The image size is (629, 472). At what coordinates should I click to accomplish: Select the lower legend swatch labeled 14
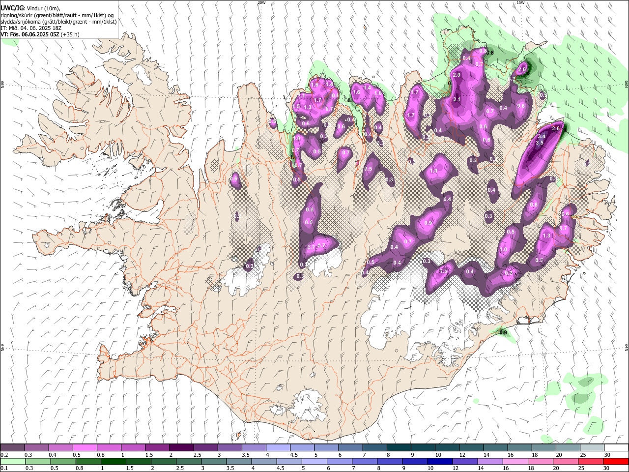[x=490, y=462]
